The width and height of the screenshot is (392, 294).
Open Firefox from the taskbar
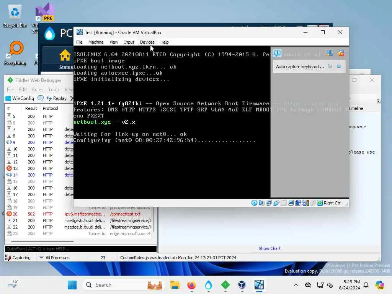pyautogui.click(x=192, y=285)
